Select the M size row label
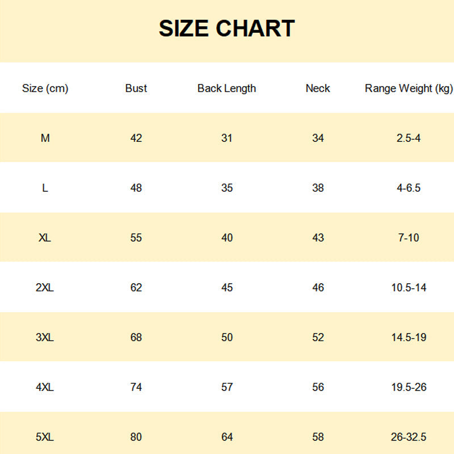The image size is (454, 454). (45, 138)
